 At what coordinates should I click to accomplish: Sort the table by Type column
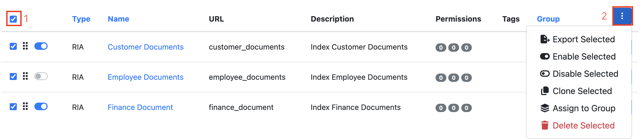[x=81, y=19]
